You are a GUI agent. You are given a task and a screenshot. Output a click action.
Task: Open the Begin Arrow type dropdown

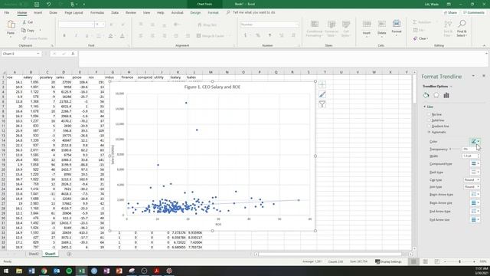click(475, 194)
